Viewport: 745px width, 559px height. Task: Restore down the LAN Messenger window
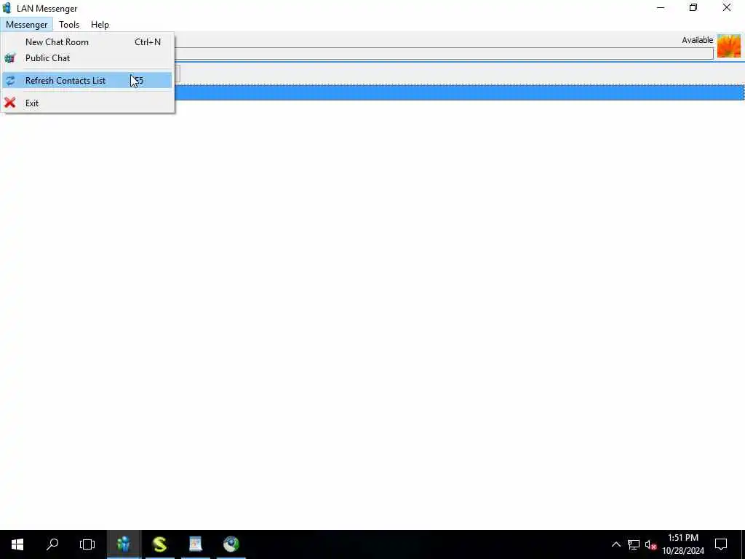point(693,7)
